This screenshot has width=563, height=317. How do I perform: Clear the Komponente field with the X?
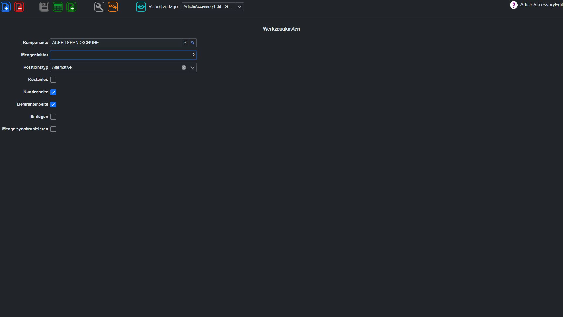pyautogui.click(x=185, y=43)
